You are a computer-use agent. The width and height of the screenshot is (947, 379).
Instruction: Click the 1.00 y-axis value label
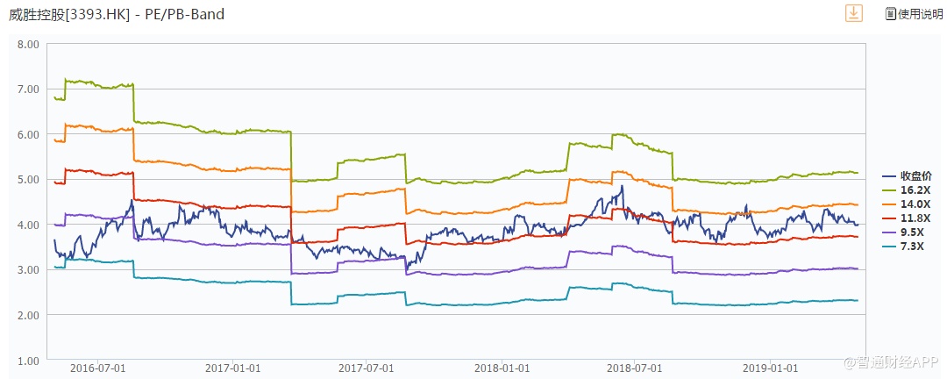(28, 361)
